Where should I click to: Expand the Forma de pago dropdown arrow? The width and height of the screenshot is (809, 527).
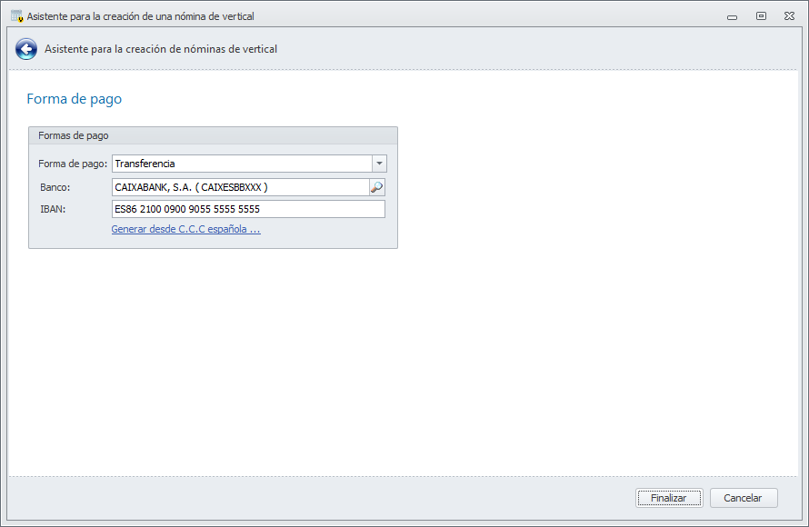tap(379, 164)
